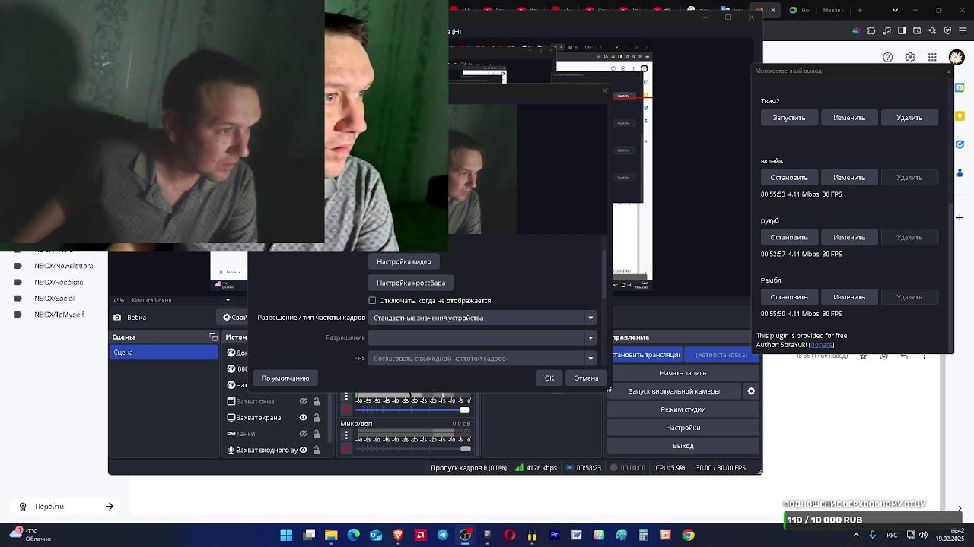
Task: Cancel the properties dialog with Отмена
Action: [x=586, y=378]
